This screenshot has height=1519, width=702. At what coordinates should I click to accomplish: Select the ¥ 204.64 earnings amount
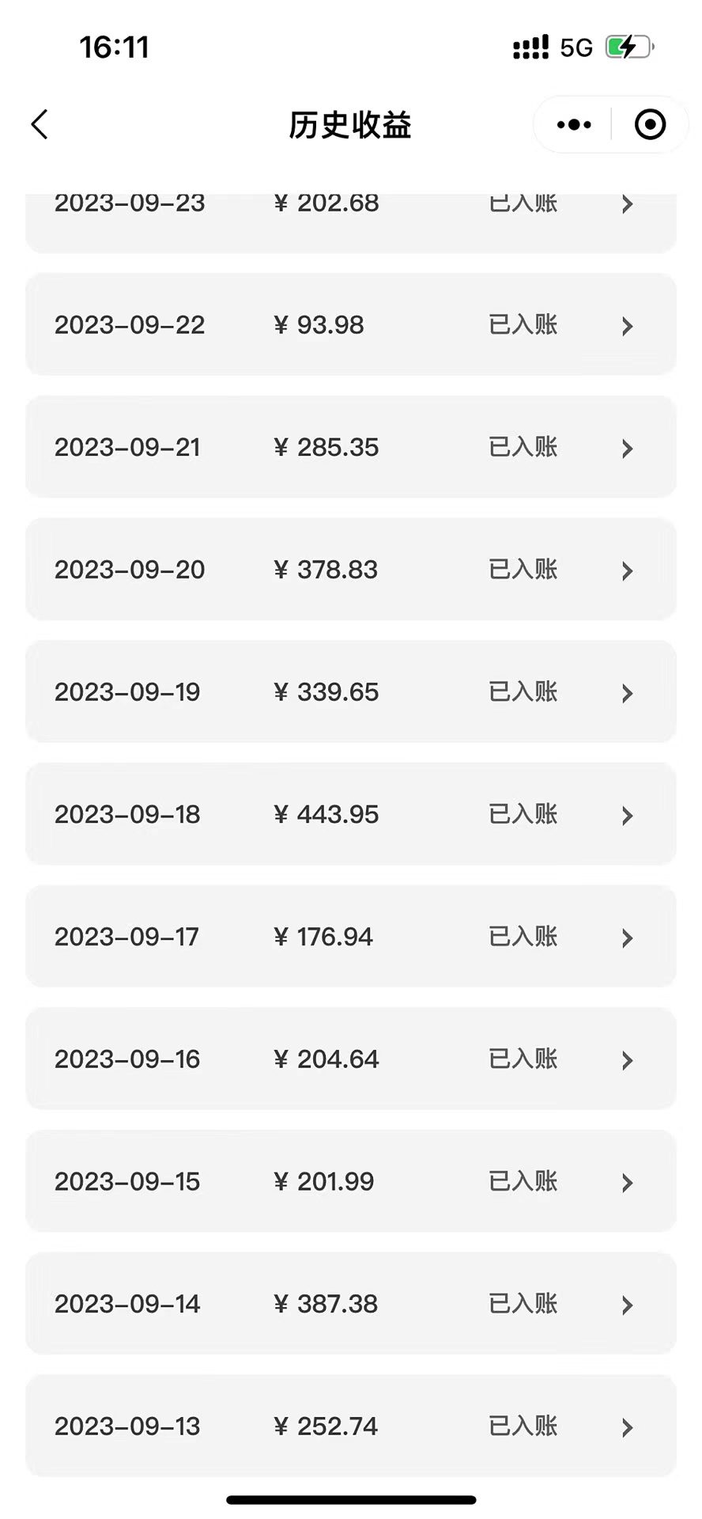tap(326, 1059)
